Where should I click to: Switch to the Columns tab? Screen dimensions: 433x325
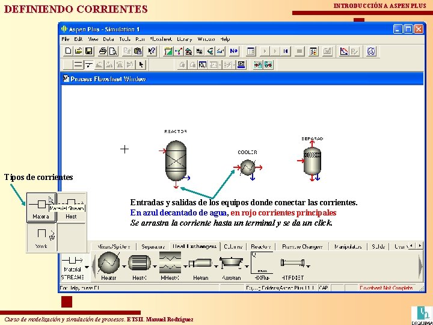[x=233, y=247]
